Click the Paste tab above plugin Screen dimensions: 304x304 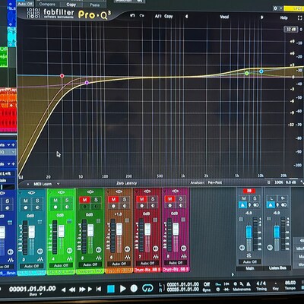pyautogui.click(x=94, y=5)
